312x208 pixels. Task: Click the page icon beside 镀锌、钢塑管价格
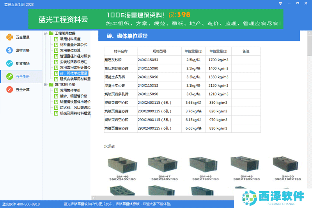pyautogui.click(x=56, y=96)
